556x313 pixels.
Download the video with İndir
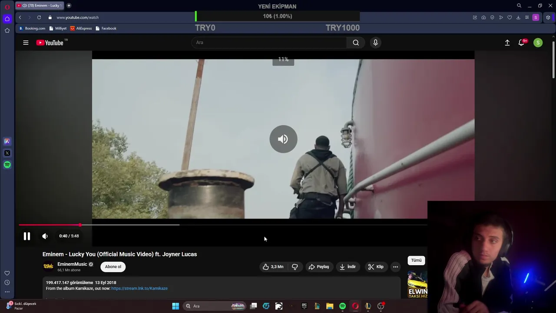347,267
